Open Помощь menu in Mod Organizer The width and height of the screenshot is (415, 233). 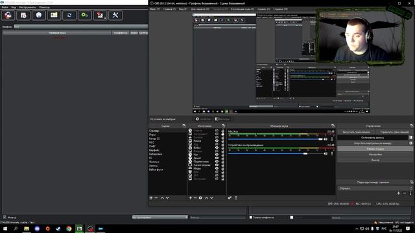(x=44, y=7)
